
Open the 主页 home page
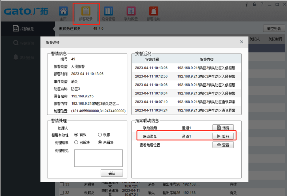(63, 13)
